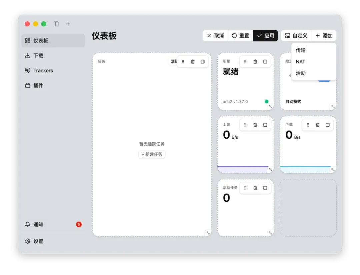Choose 传输 from the 添加 dropdown menu
Viewport: 360px width, 275px height.
coord(314,50)
